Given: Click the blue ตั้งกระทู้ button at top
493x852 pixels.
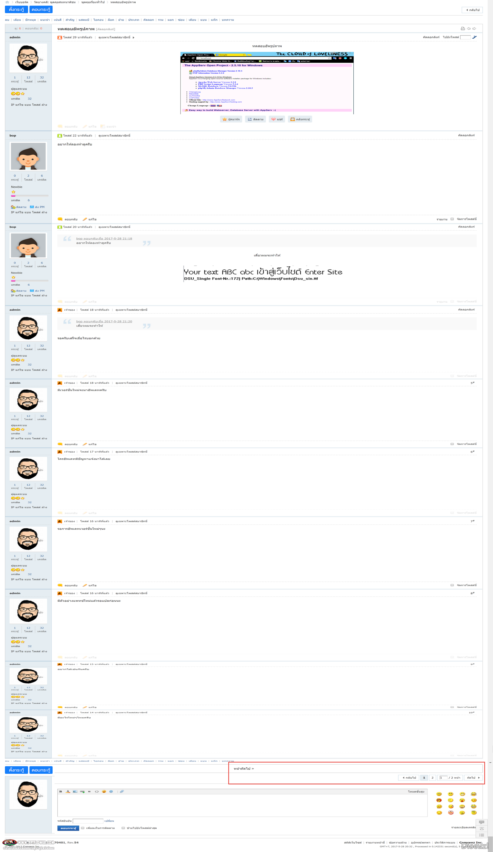Looking at the screenshot, I should click(x=16, y=10).
